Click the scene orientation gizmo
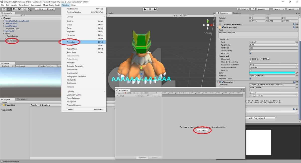This screenshot has width=301, height=163. tap(208, 25)
